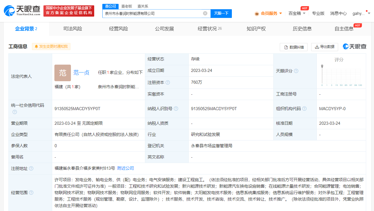Image resolution: width=374 pixels, height=211 pixels.
Task: Expand the 会员服务 dropdown arrow
Action: (280, 13)
